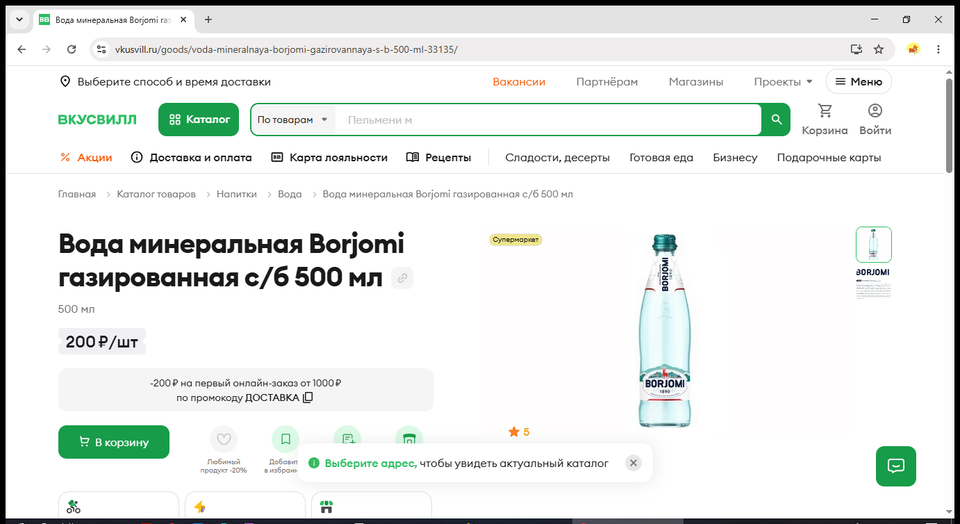Close the address notification popup
The height and width of the screenshot is (524, 960).
pyautogui.click(x=633, y=463)
